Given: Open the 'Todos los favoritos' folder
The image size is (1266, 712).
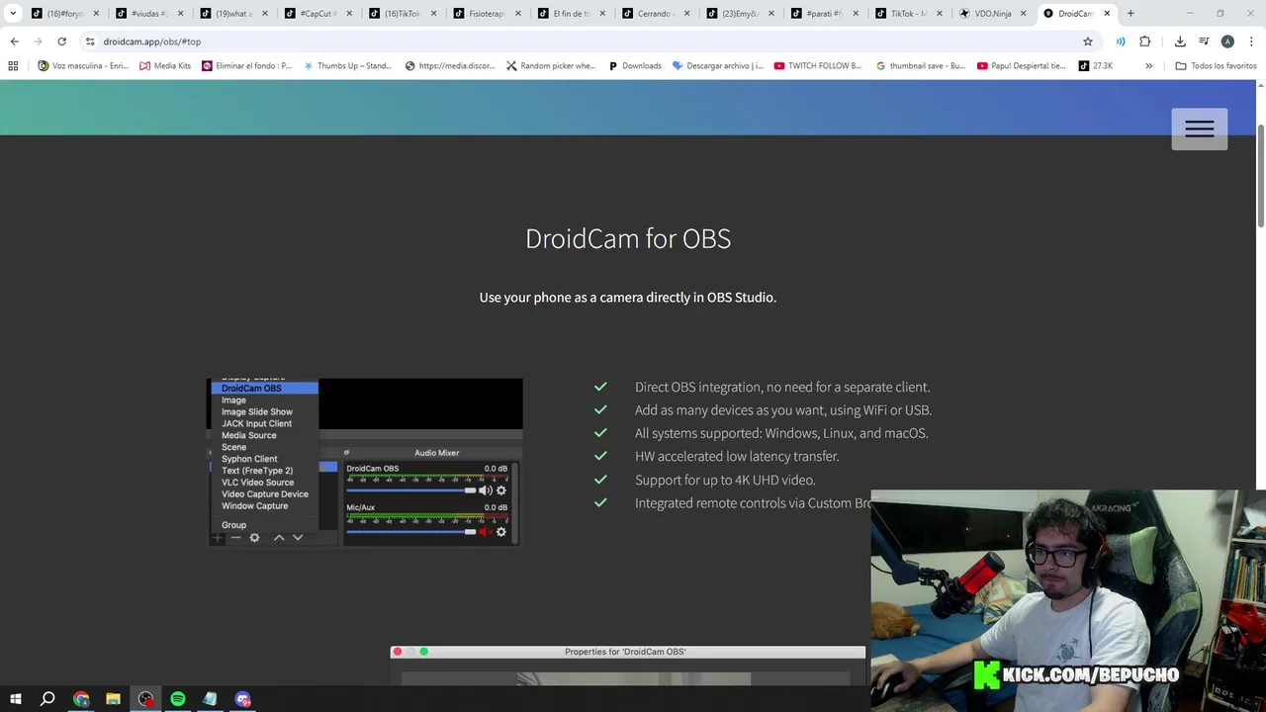Looking at the screenshot, I should tap(1216, 65).
